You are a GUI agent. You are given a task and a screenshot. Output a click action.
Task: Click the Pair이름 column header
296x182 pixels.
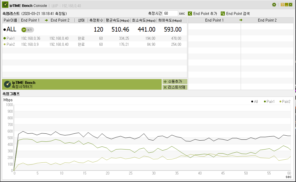coord(10,20)
